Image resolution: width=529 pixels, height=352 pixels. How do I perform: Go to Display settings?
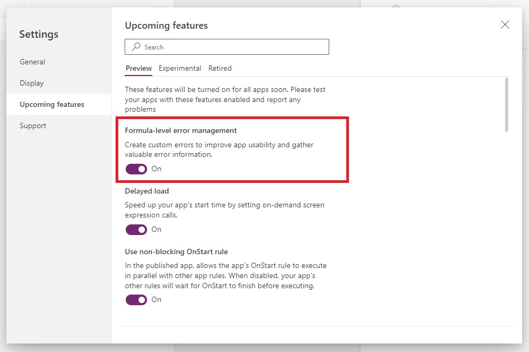31,83
